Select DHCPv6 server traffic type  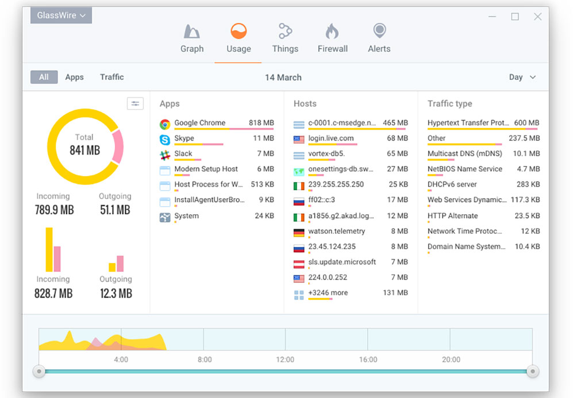[x=483, y=185]
